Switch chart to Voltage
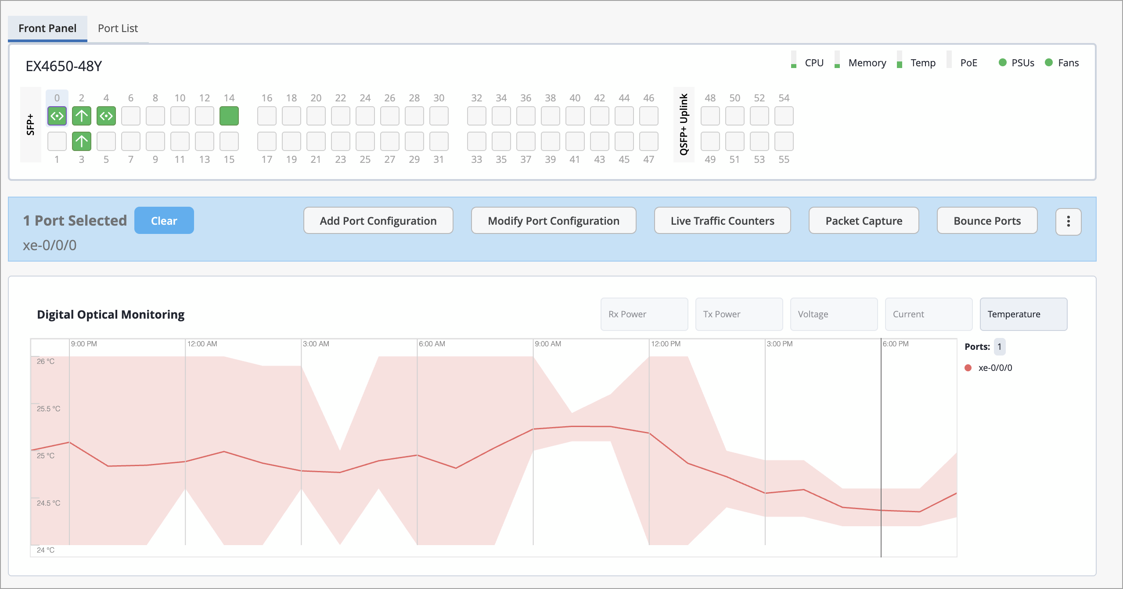The height and width of the screenshot is (589, 1123). pyautogui.click(x=834, y=314)
